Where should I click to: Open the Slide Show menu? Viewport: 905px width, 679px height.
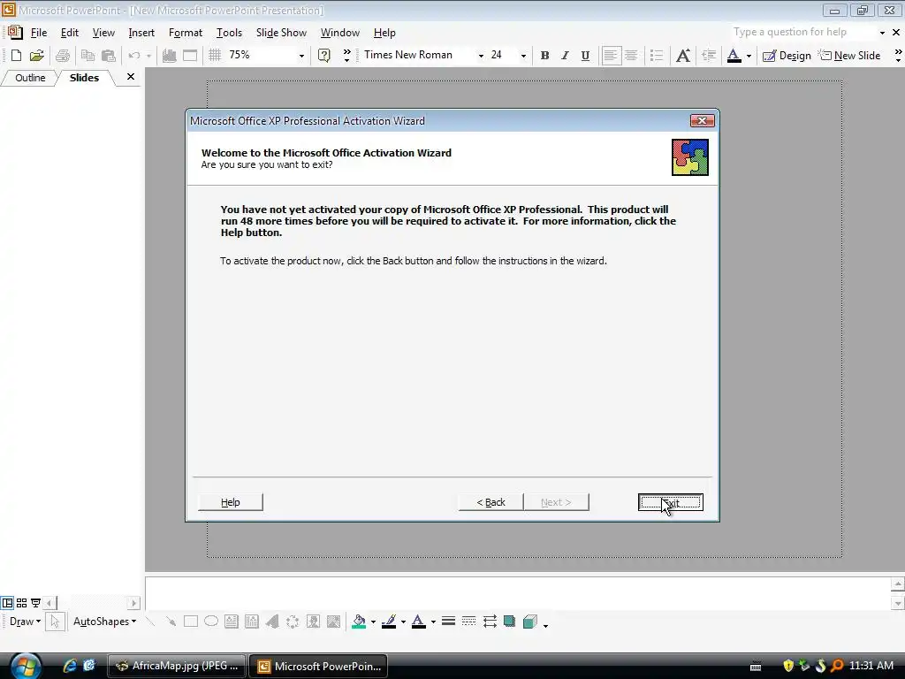pyautogui.click(x=281, y=33)
